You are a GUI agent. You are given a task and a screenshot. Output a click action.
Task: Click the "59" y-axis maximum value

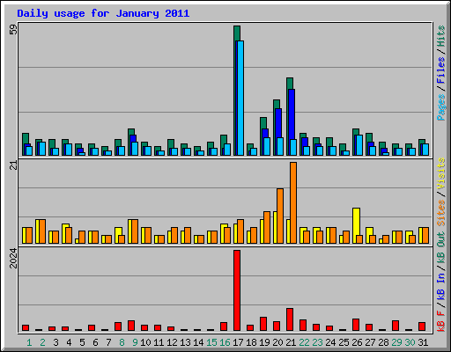[13, 29]
